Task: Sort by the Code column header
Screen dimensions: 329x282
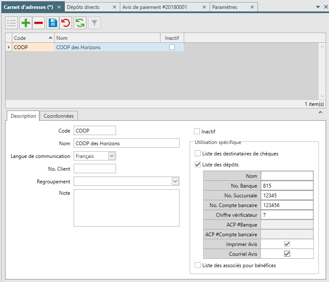Action: tap(33, 38)
